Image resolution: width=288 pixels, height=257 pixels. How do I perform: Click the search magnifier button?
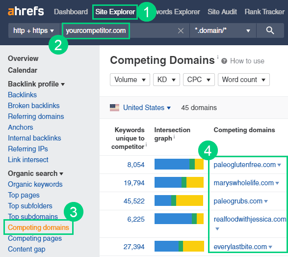click(x=270, y=30)
